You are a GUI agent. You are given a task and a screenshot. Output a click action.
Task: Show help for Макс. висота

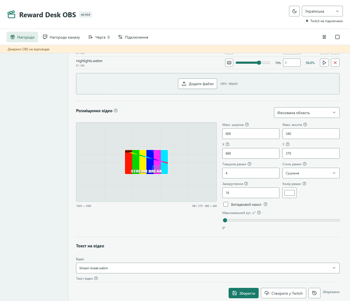pos(305,125)
